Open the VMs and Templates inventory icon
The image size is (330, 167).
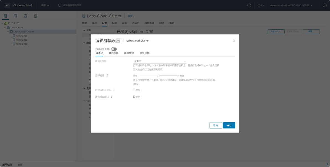[16, 16]
